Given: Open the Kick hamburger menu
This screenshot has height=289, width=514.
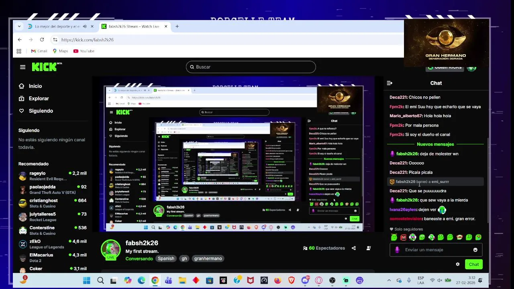Looking at the screenshot, I should click(23, 67).
